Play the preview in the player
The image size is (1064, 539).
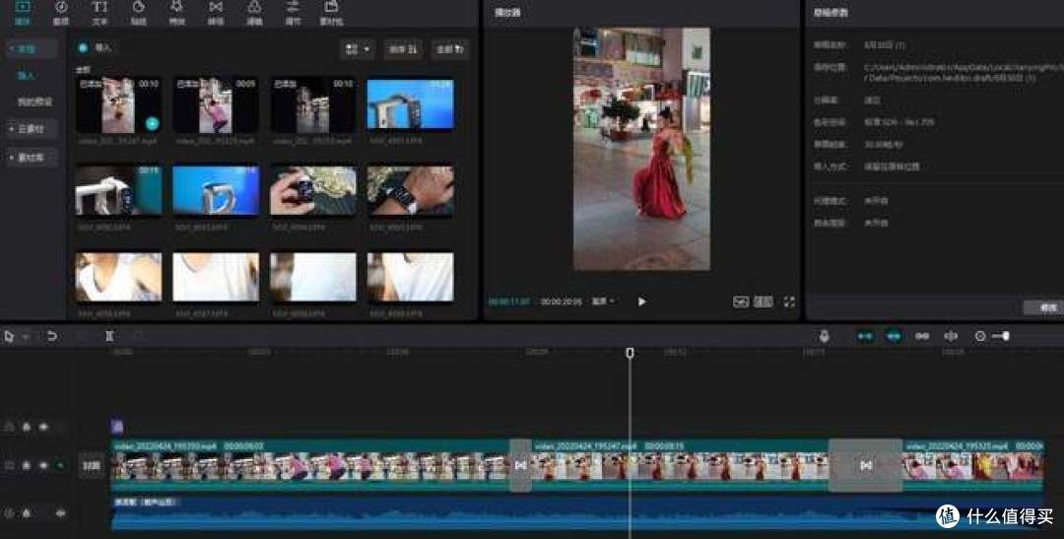point(642,302)
